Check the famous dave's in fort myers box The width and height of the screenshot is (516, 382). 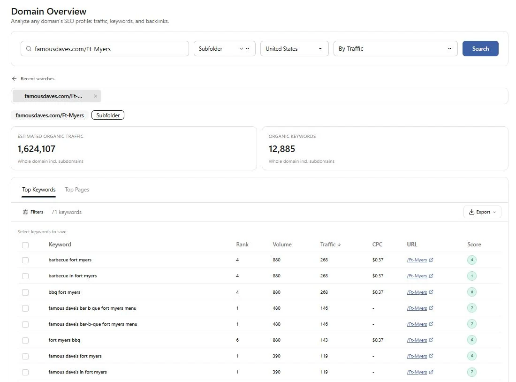pyautogui.click(x=25, y=372)
